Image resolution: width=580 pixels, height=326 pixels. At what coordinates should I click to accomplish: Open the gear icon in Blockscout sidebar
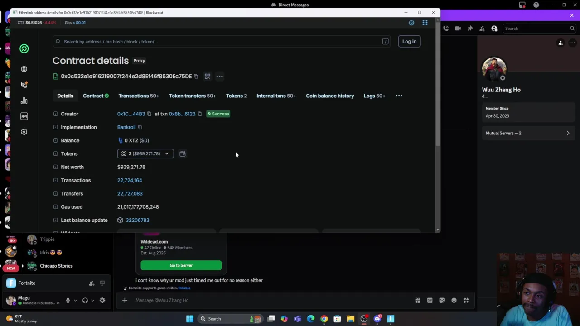point(24,132)
